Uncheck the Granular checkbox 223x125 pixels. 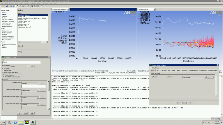[3, 68]
